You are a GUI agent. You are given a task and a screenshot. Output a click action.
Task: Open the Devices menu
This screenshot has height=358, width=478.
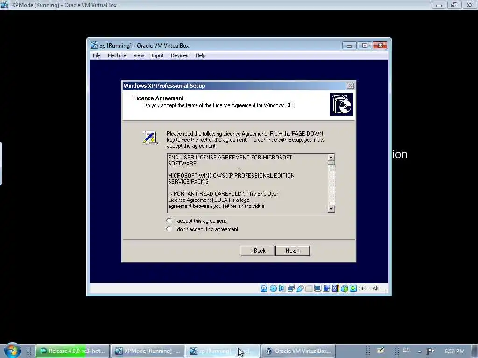point(179,55)
